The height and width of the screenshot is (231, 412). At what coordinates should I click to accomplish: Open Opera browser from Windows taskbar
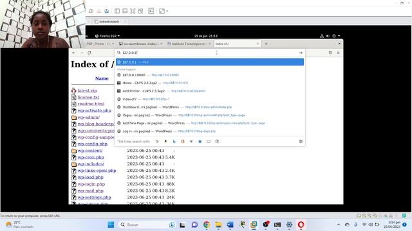pos(301,225)
